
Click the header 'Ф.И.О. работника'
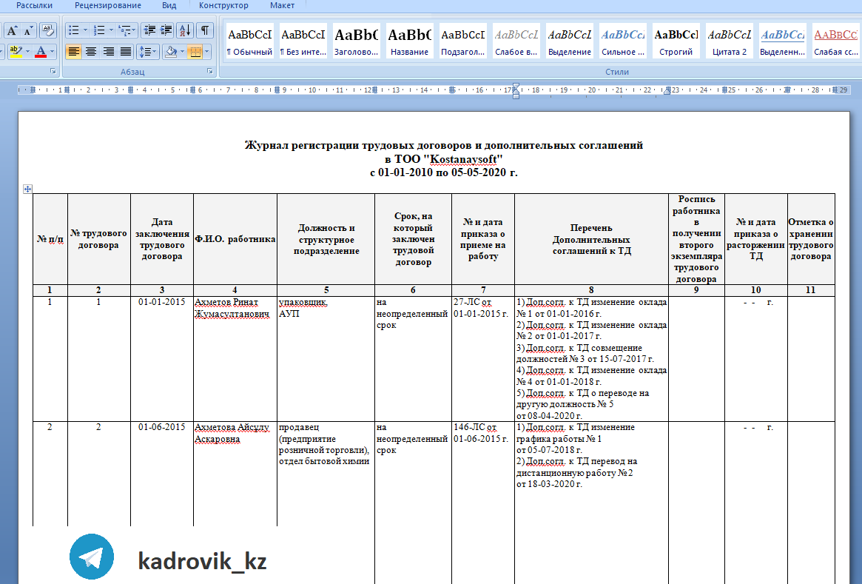235,239
